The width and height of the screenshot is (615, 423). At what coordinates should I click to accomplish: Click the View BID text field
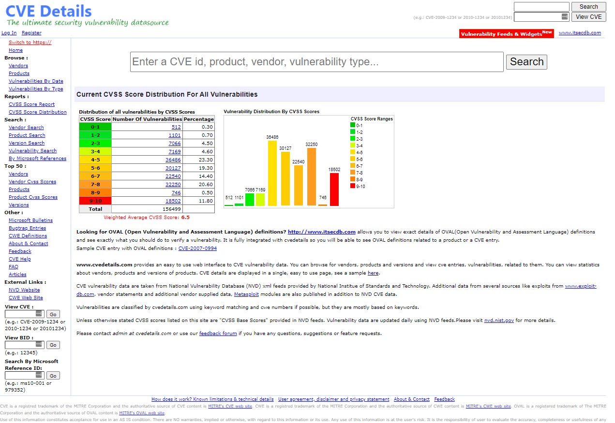pyautogui.click(x=24, y=345)
